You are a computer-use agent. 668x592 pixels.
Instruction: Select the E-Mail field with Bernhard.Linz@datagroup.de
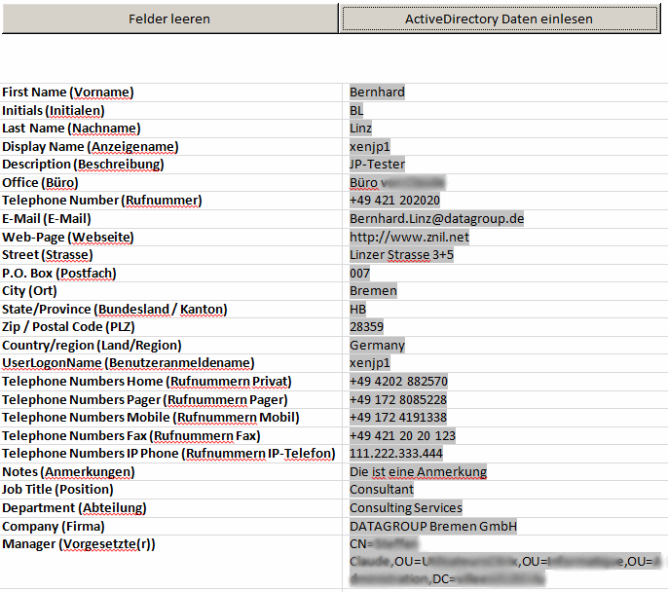click(436, 219)
